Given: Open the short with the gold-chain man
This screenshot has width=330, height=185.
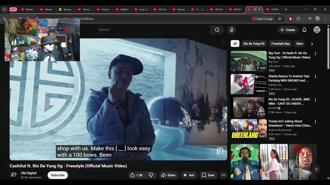Looking at the screenshot, I should [x=303, y=162].
